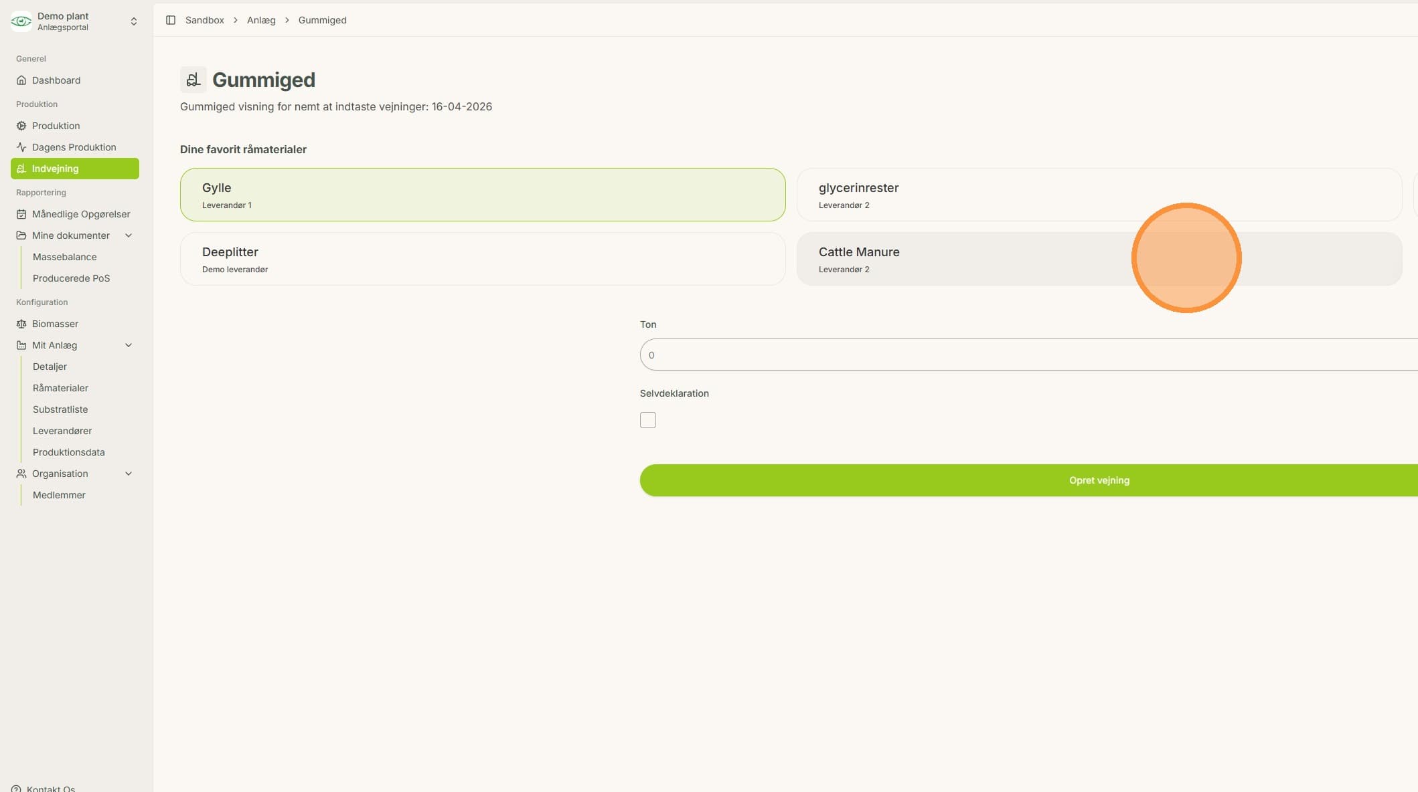Image resolution: width=1418 pixels, height=792 pixels.
Task: Collapse the Mit Anlæg section
Action: (x=129, y=345)
